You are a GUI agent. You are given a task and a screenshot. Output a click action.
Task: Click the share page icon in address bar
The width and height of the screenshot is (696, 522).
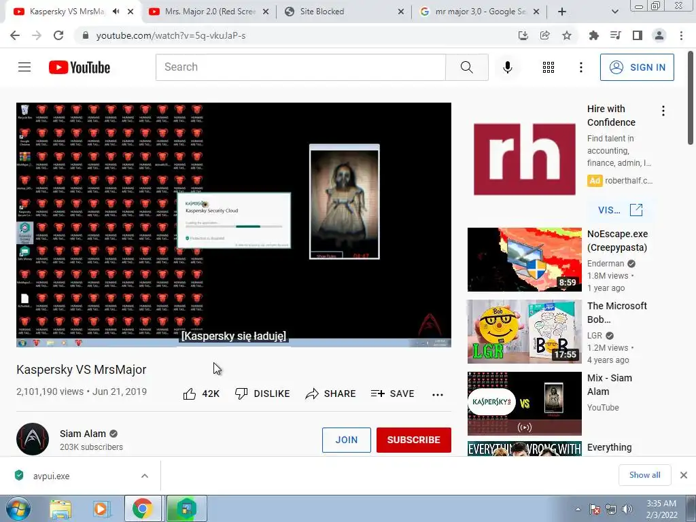[545, 35]
